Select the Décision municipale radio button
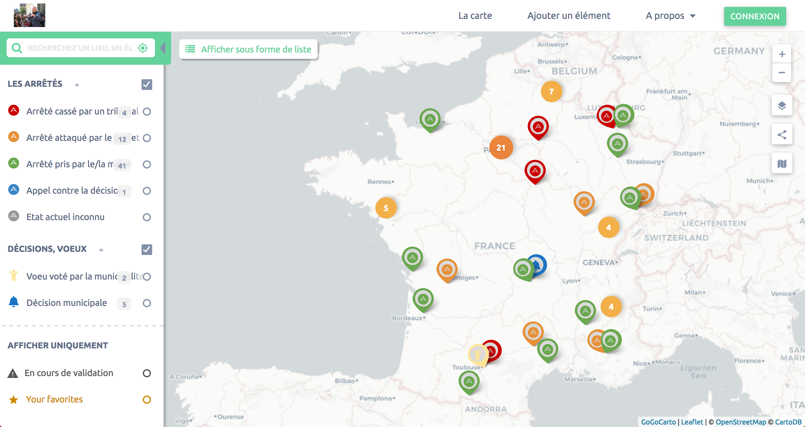Screen dimensions: 805x427 147,303
